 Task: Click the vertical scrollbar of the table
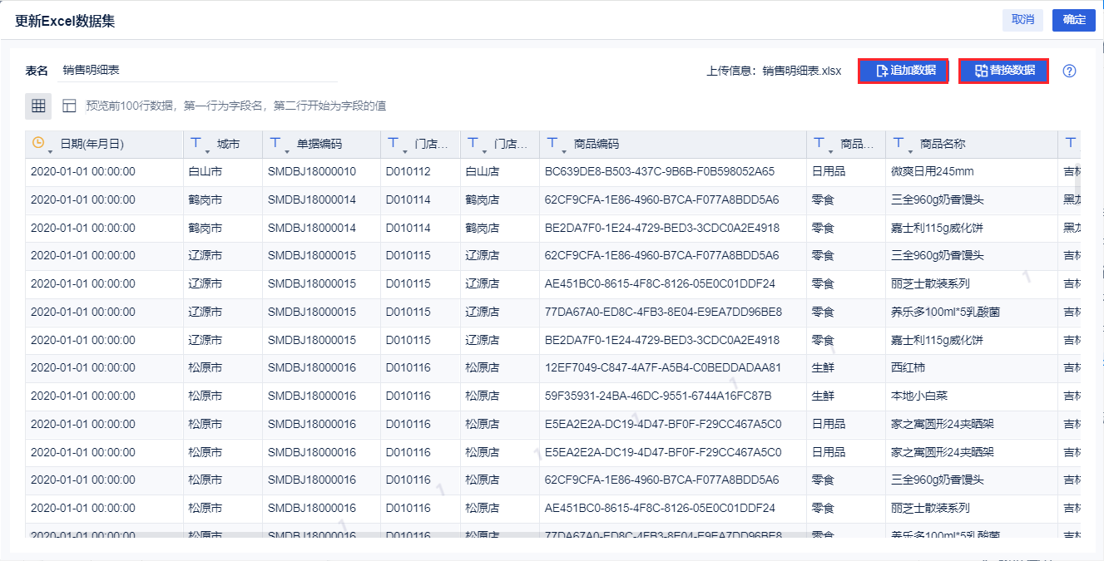(1077, 183)
